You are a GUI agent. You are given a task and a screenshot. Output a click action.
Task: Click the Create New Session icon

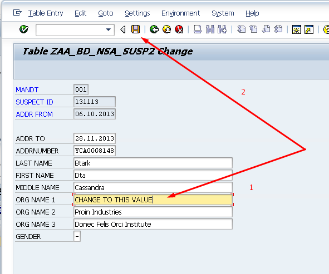tap(297, 29)
